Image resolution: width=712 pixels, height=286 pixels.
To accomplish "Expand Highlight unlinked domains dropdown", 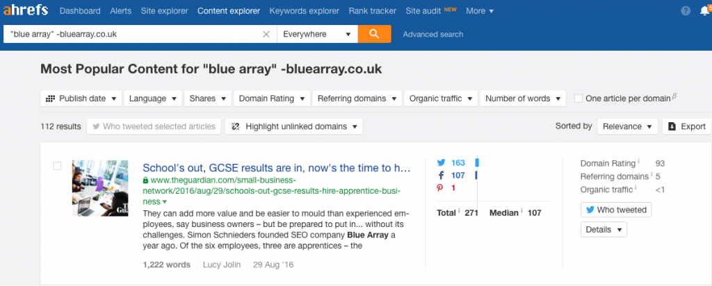I will [294, 126].
